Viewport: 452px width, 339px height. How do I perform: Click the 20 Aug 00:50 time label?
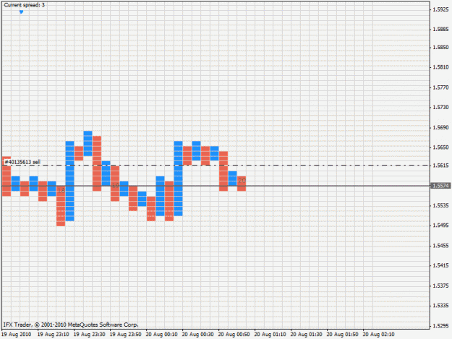pos(234,335)
